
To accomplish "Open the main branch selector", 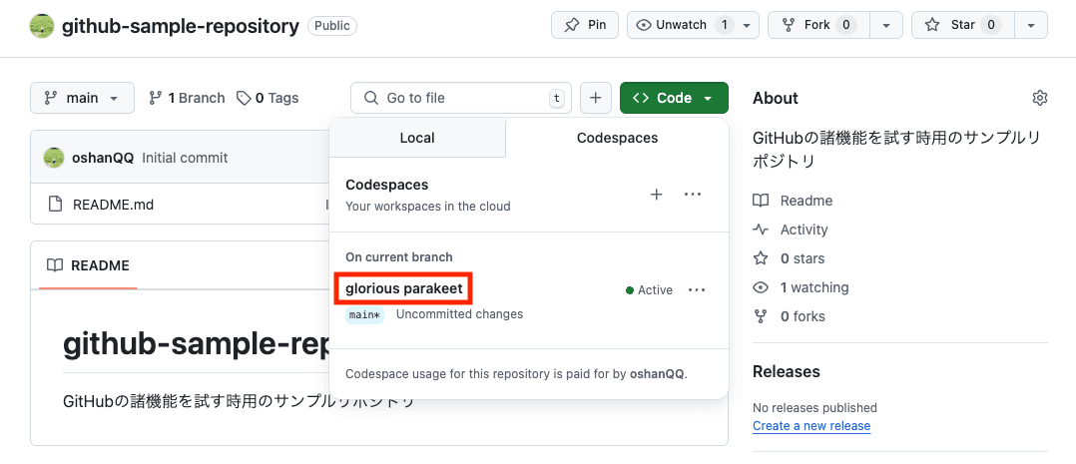I will coord(82,98).
